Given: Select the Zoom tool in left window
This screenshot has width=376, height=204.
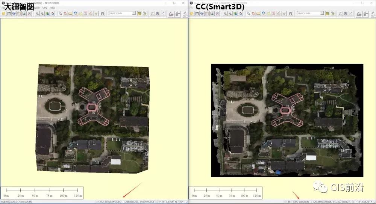Looking at the screenshot, I should tap(60, 14).
